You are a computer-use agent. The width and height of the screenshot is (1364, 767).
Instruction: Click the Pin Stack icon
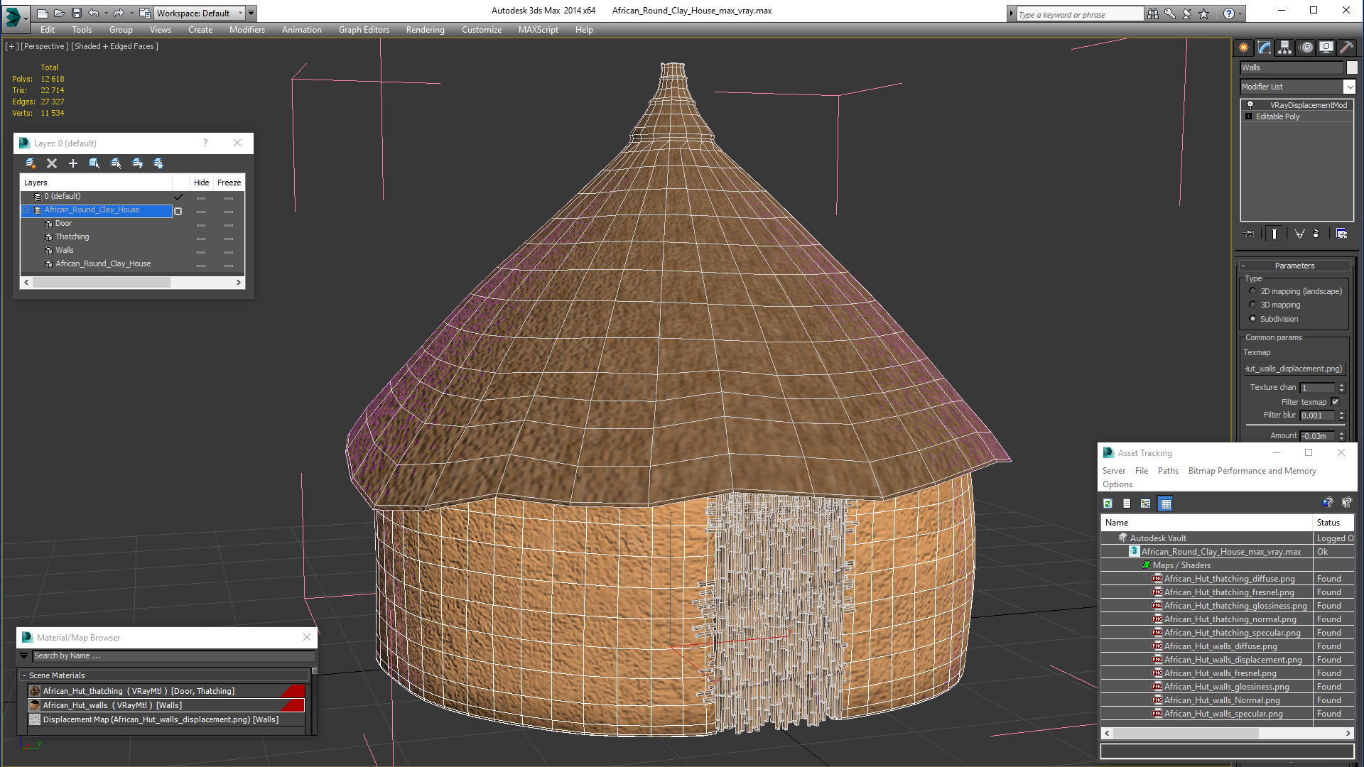[1249, 234]
